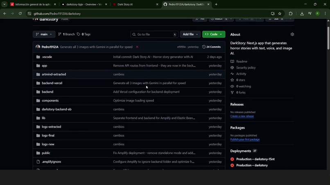
Task: View the 24 Commits history
Action: click(x=212, y=47)
